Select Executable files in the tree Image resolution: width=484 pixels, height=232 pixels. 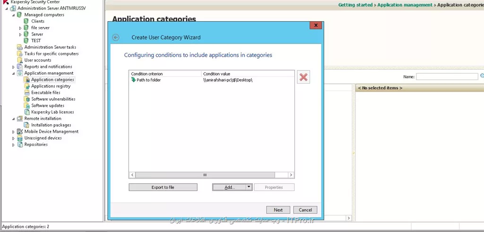pyautogui.click(x=46, y=93)
